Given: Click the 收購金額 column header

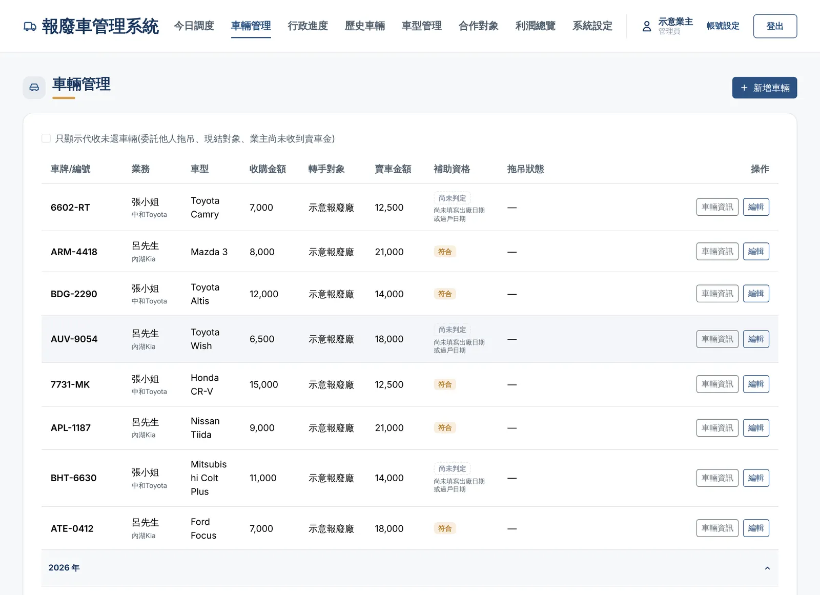Looking at the screenshot, I should pyautogui.click(x=268, y=169).
